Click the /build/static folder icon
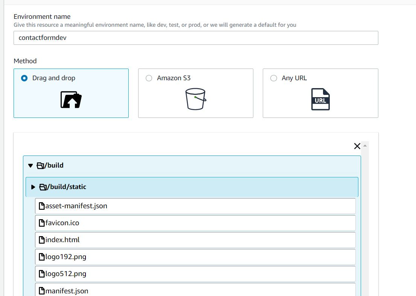This screenshot has height=296, width=416. (43, 187)
